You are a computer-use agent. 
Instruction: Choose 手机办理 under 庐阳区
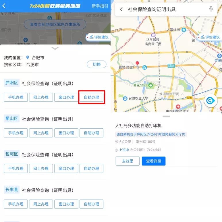click(16, 97)
